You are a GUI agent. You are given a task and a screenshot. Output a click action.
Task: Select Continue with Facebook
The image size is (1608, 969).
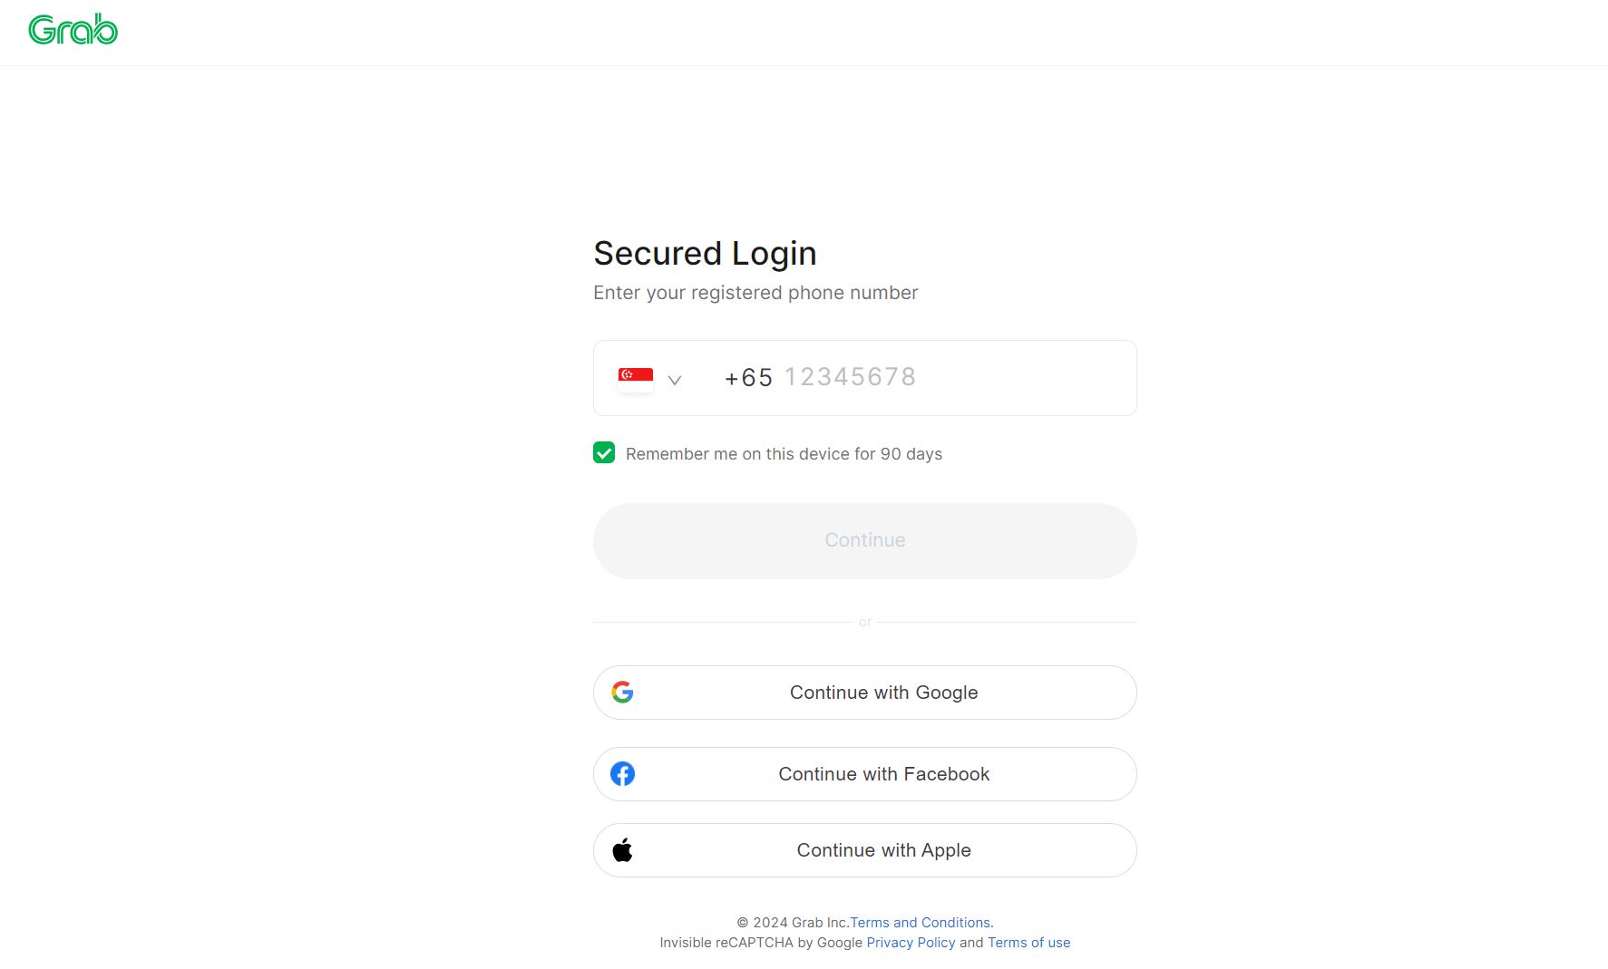[864, 773]
